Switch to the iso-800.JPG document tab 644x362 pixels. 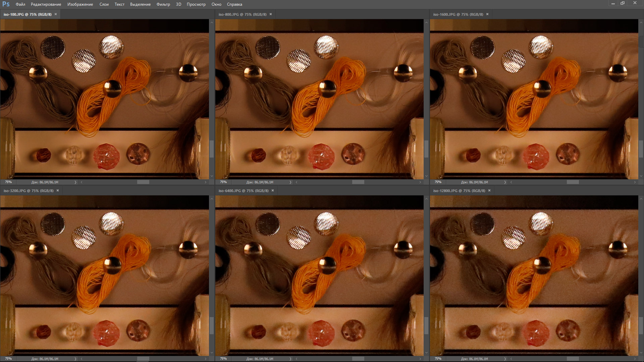click(x=242, y=14)
